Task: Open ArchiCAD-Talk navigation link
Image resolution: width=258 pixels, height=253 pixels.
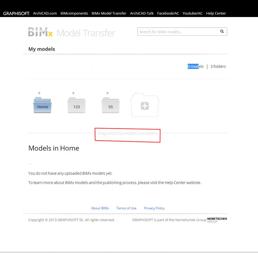Action: pos(142,13)
